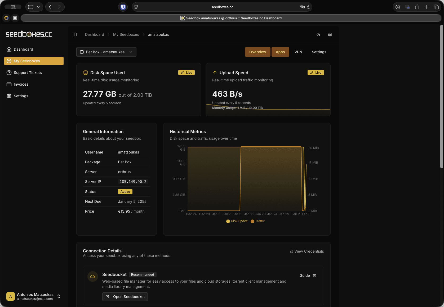Screen dimensions: 444x307
Task: Expand the Bat Box - amatsoukas seedbox selector
Action: click(x=106, y=52)
